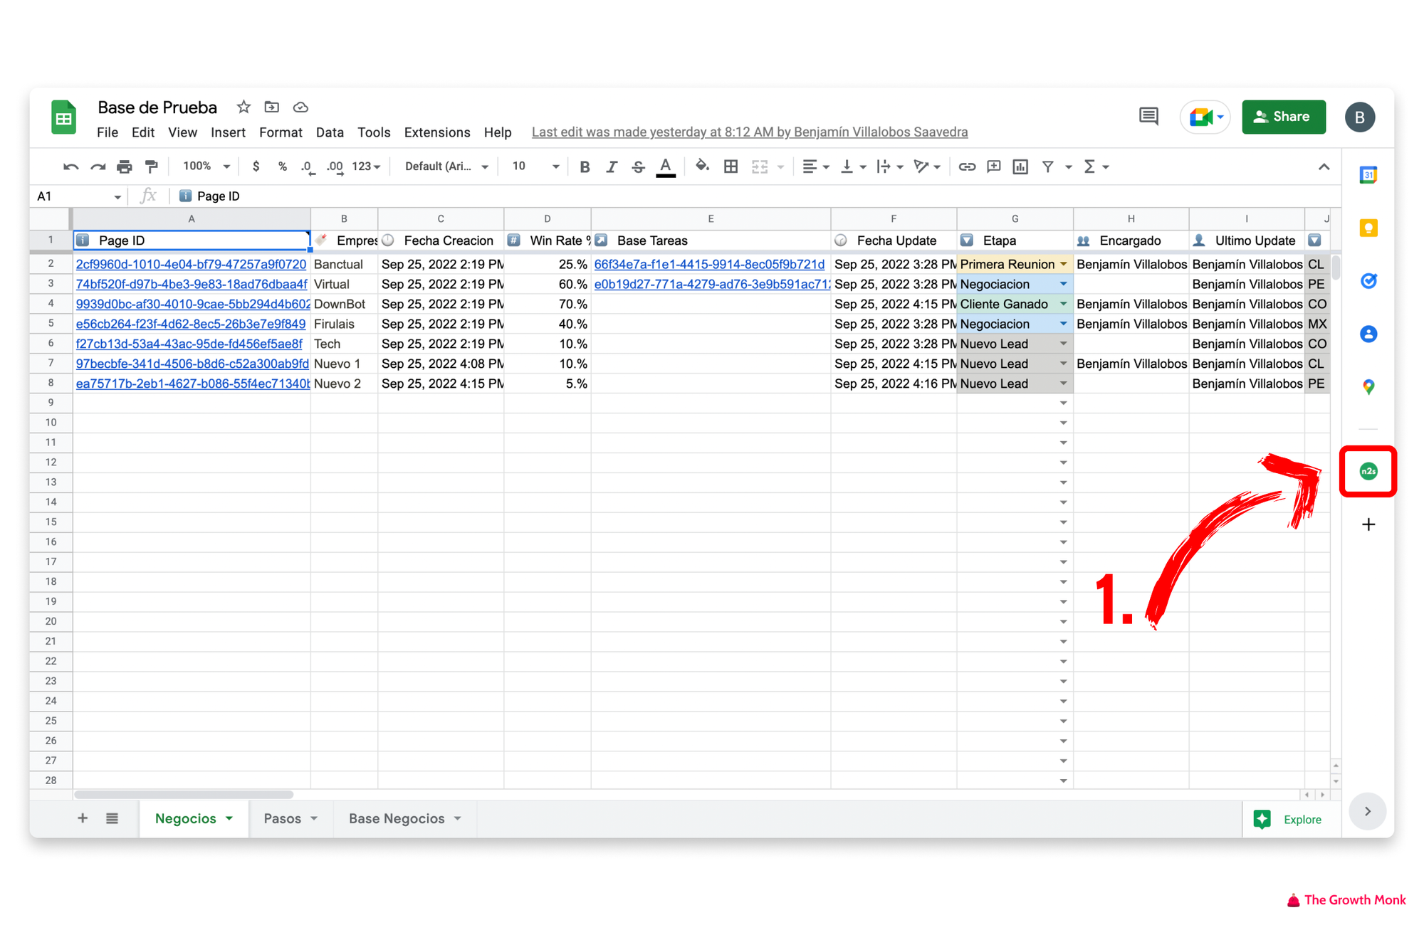Click the comment/chat icon in toolbar
The image size is (1424, 925).
click(x=1148, y=115)
